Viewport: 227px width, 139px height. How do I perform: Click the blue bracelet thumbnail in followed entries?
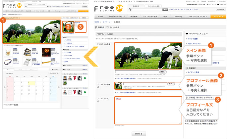click(8, 62)
